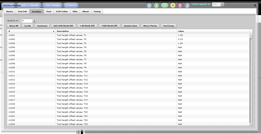Filter by G53-G59 Work Off.
The image size is (261, 134).
tap(64, 26)
